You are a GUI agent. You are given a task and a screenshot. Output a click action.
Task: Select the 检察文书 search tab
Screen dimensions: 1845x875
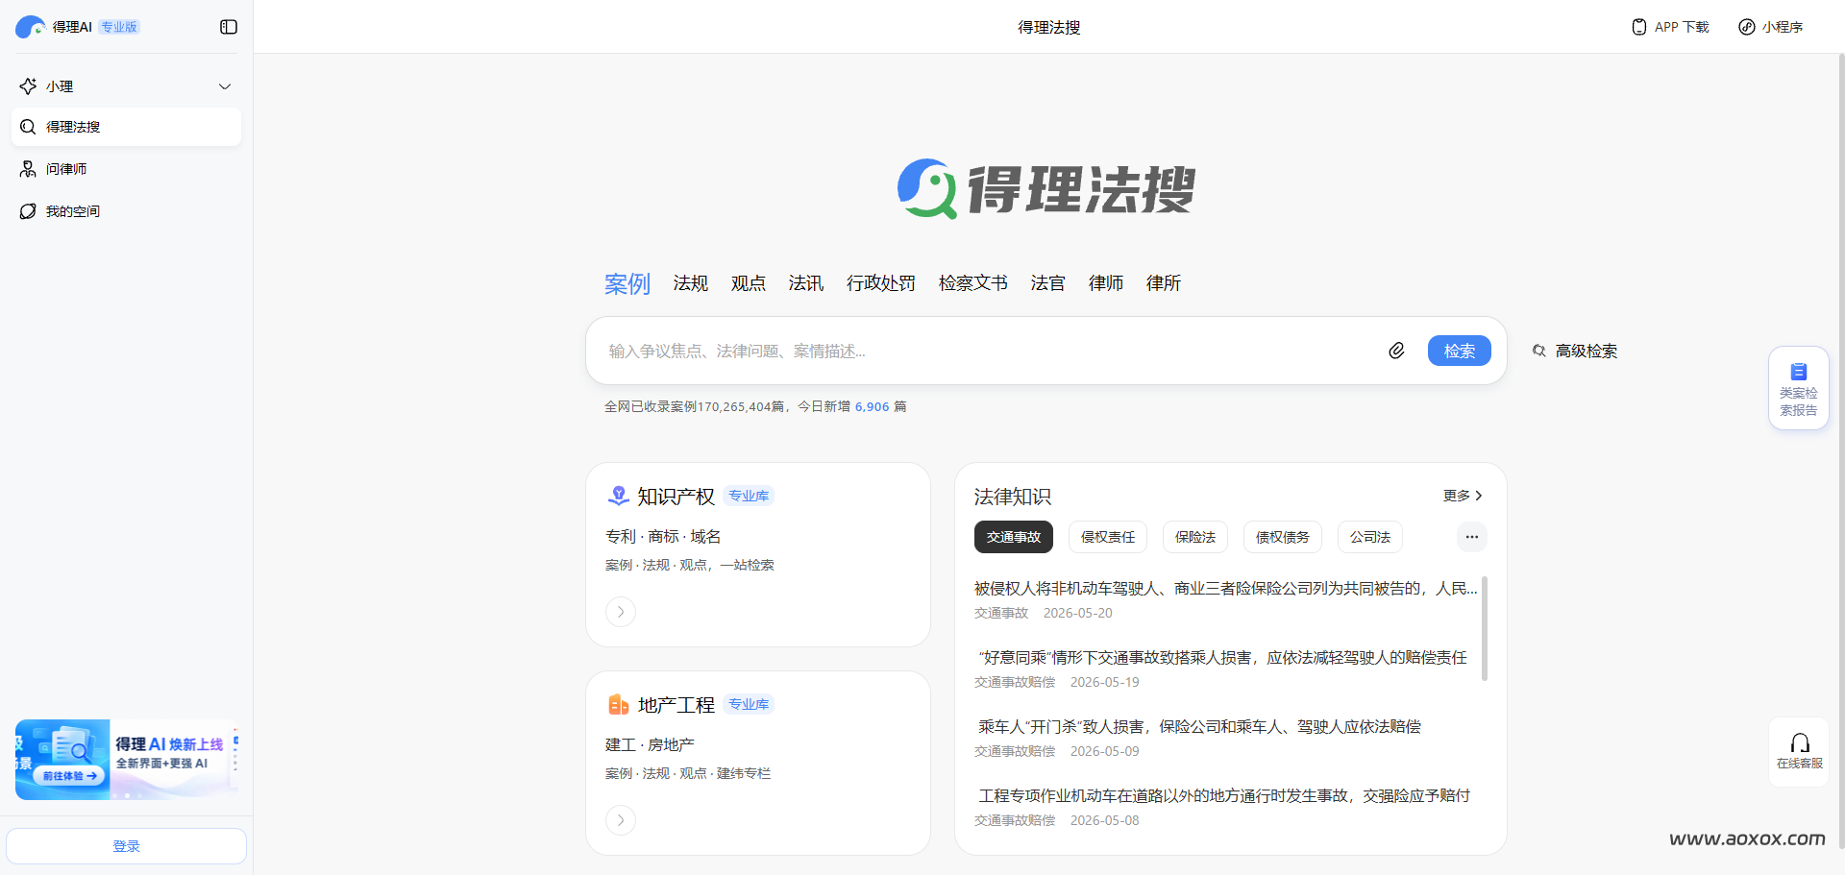pos(973,283)
